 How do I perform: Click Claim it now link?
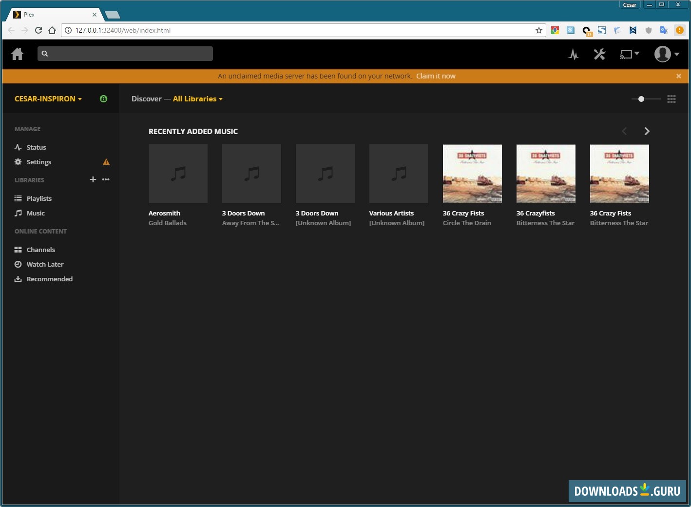[x=436, y=76]
